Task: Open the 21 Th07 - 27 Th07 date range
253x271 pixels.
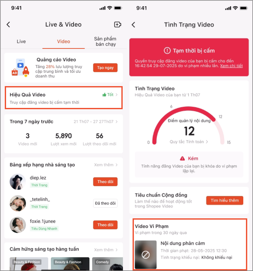Action: (x=95, y=122)
